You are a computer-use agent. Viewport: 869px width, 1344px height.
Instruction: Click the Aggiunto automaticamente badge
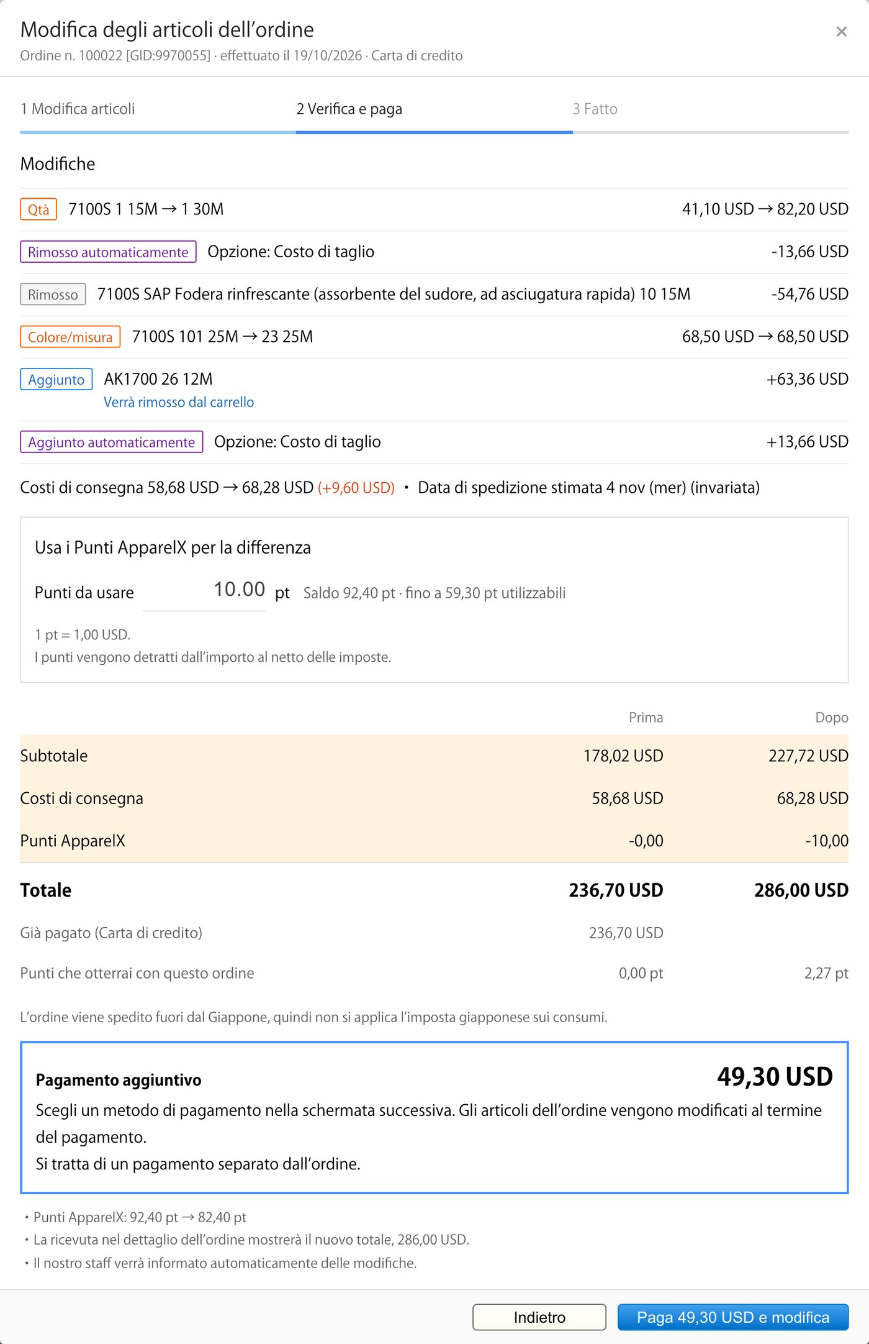pyautogui.click(x=112, y=442)
